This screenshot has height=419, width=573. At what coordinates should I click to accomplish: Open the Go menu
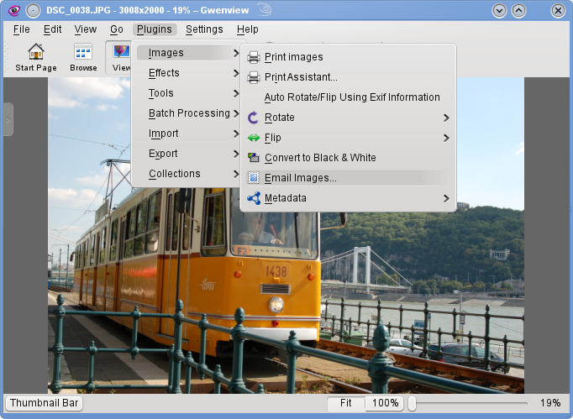point(117,29)
